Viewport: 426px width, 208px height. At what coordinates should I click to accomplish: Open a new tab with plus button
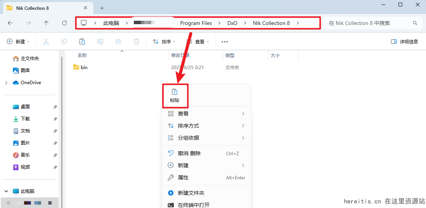[102, 8]
